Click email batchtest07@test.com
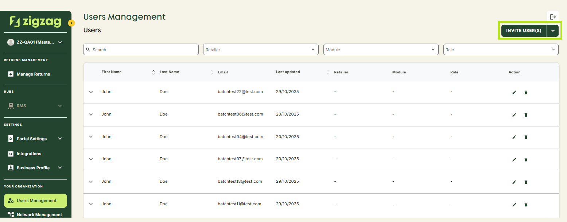 point(240,159)
